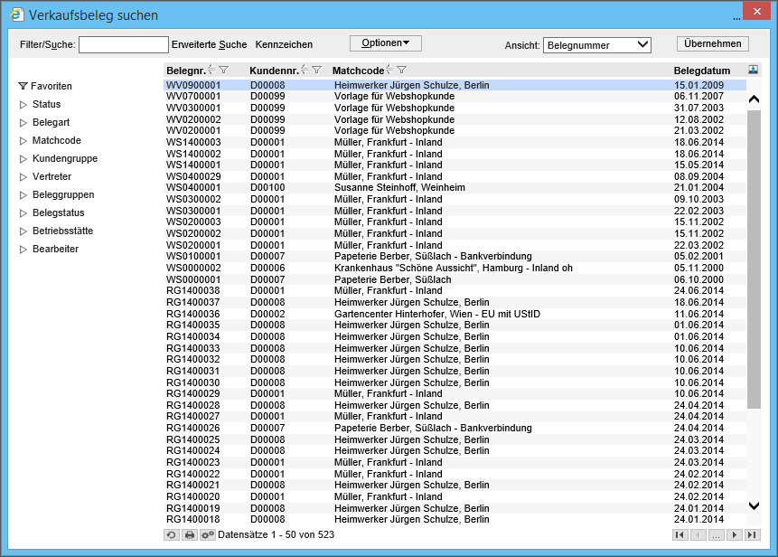Expand the Betriebsstätte tree node
The height and width of the screenshot is (557, 778).
click(x=23, y=231)
